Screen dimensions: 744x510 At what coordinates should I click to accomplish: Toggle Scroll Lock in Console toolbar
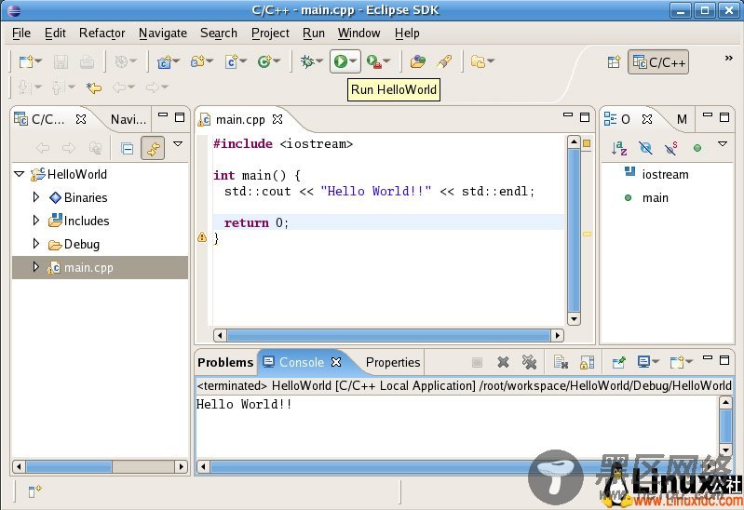point(587,362)
